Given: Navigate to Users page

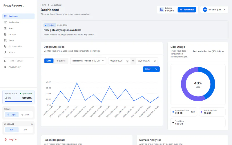Looking at the screenshot, I should [x=19, y=40].
